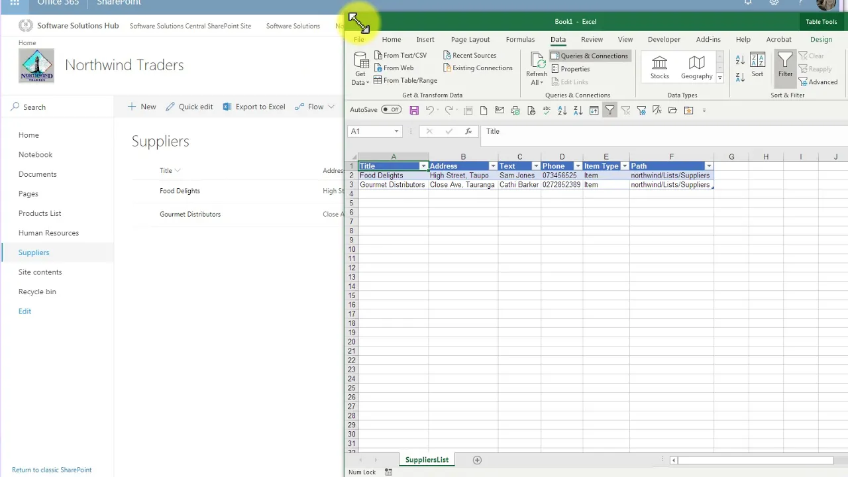
Task: Select cell Gourmet Distributors in Excel
Action: [394, 185]
